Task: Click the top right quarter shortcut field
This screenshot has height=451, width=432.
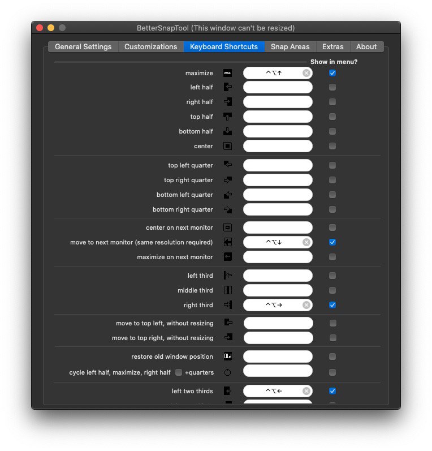Action: (x=278, y=180)
